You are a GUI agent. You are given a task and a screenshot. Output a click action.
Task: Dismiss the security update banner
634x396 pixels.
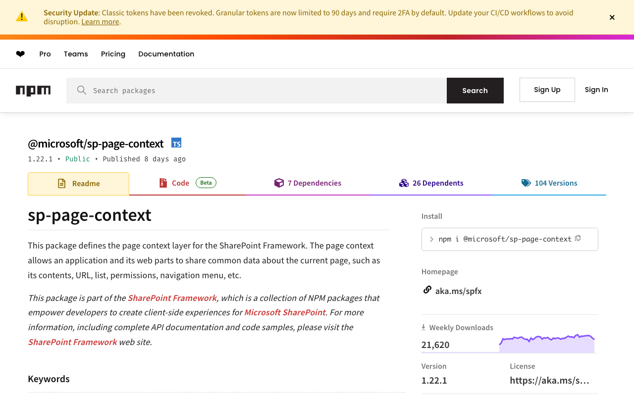click(612, 17)
